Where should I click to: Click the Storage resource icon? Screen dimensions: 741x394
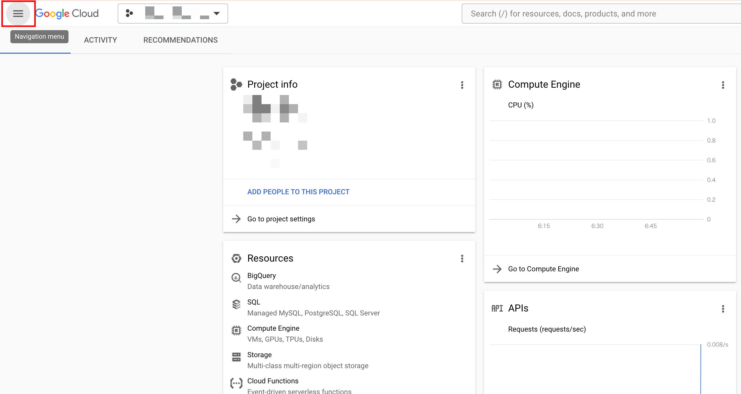point(236,357)
